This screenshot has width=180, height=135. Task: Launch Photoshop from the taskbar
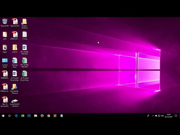tap(29, 116)
